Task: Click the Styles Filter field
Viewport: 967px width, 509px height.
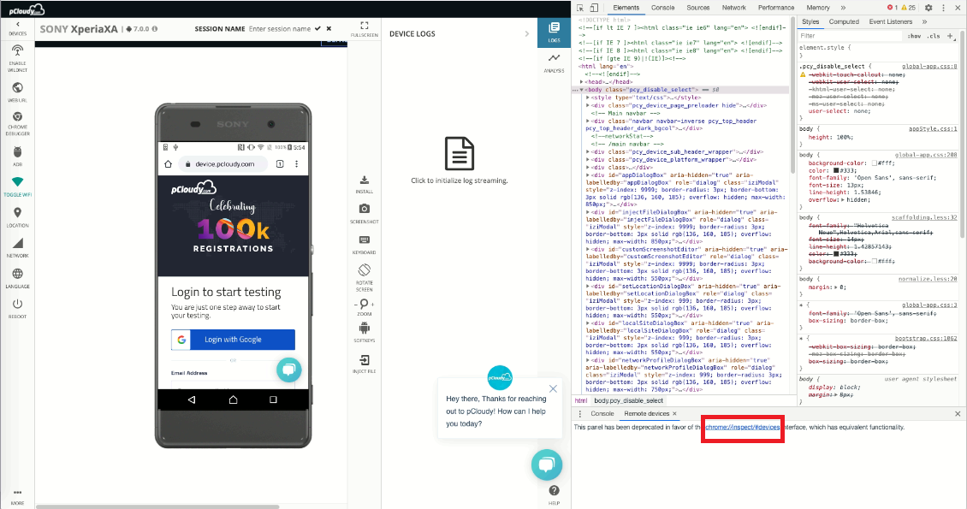Action: pos(850,36)
